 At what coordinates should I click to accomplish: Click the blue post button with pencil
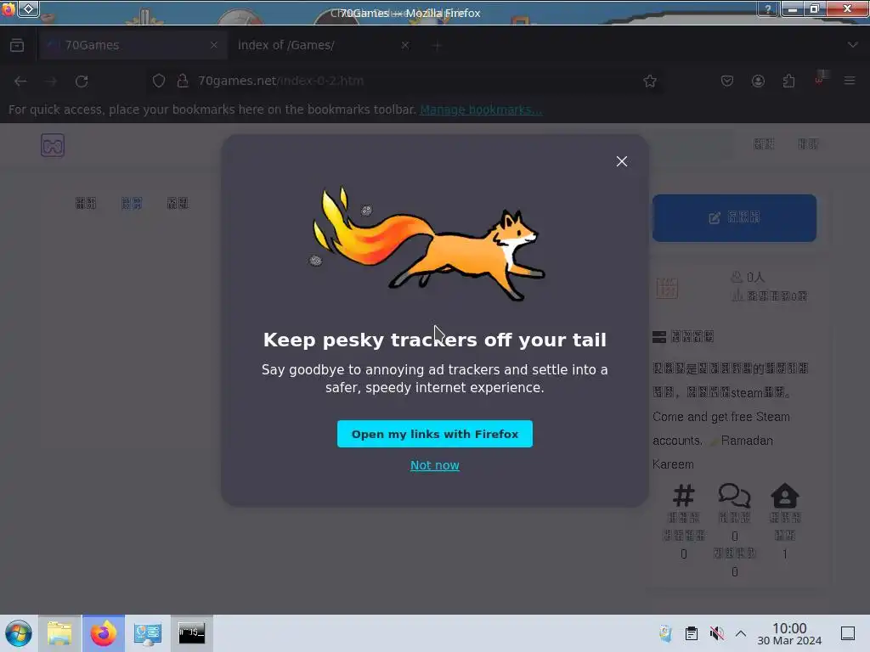click(734, 218)
